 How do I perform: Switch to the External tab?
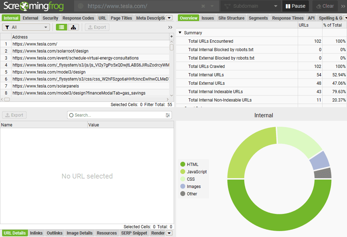[x=30, y=18]
